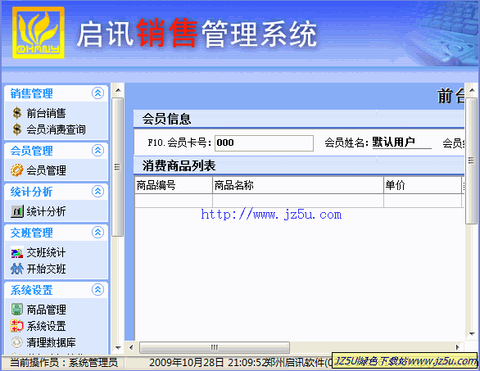Click the sidebar scrollbar down arrow
Screen dimensions: 480x371
pyautogui.click(x=118, y=348)
